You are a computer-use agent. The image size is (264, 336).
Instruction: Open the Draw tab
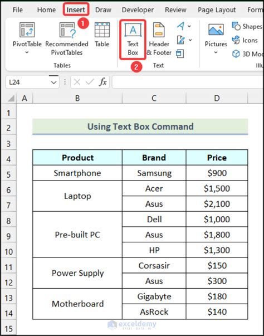[103, 10]
